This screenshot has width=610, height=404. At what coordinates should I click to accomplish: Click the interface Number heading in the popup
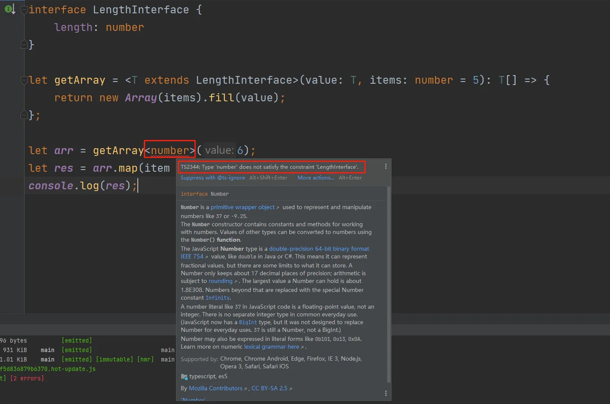point(205,194)
